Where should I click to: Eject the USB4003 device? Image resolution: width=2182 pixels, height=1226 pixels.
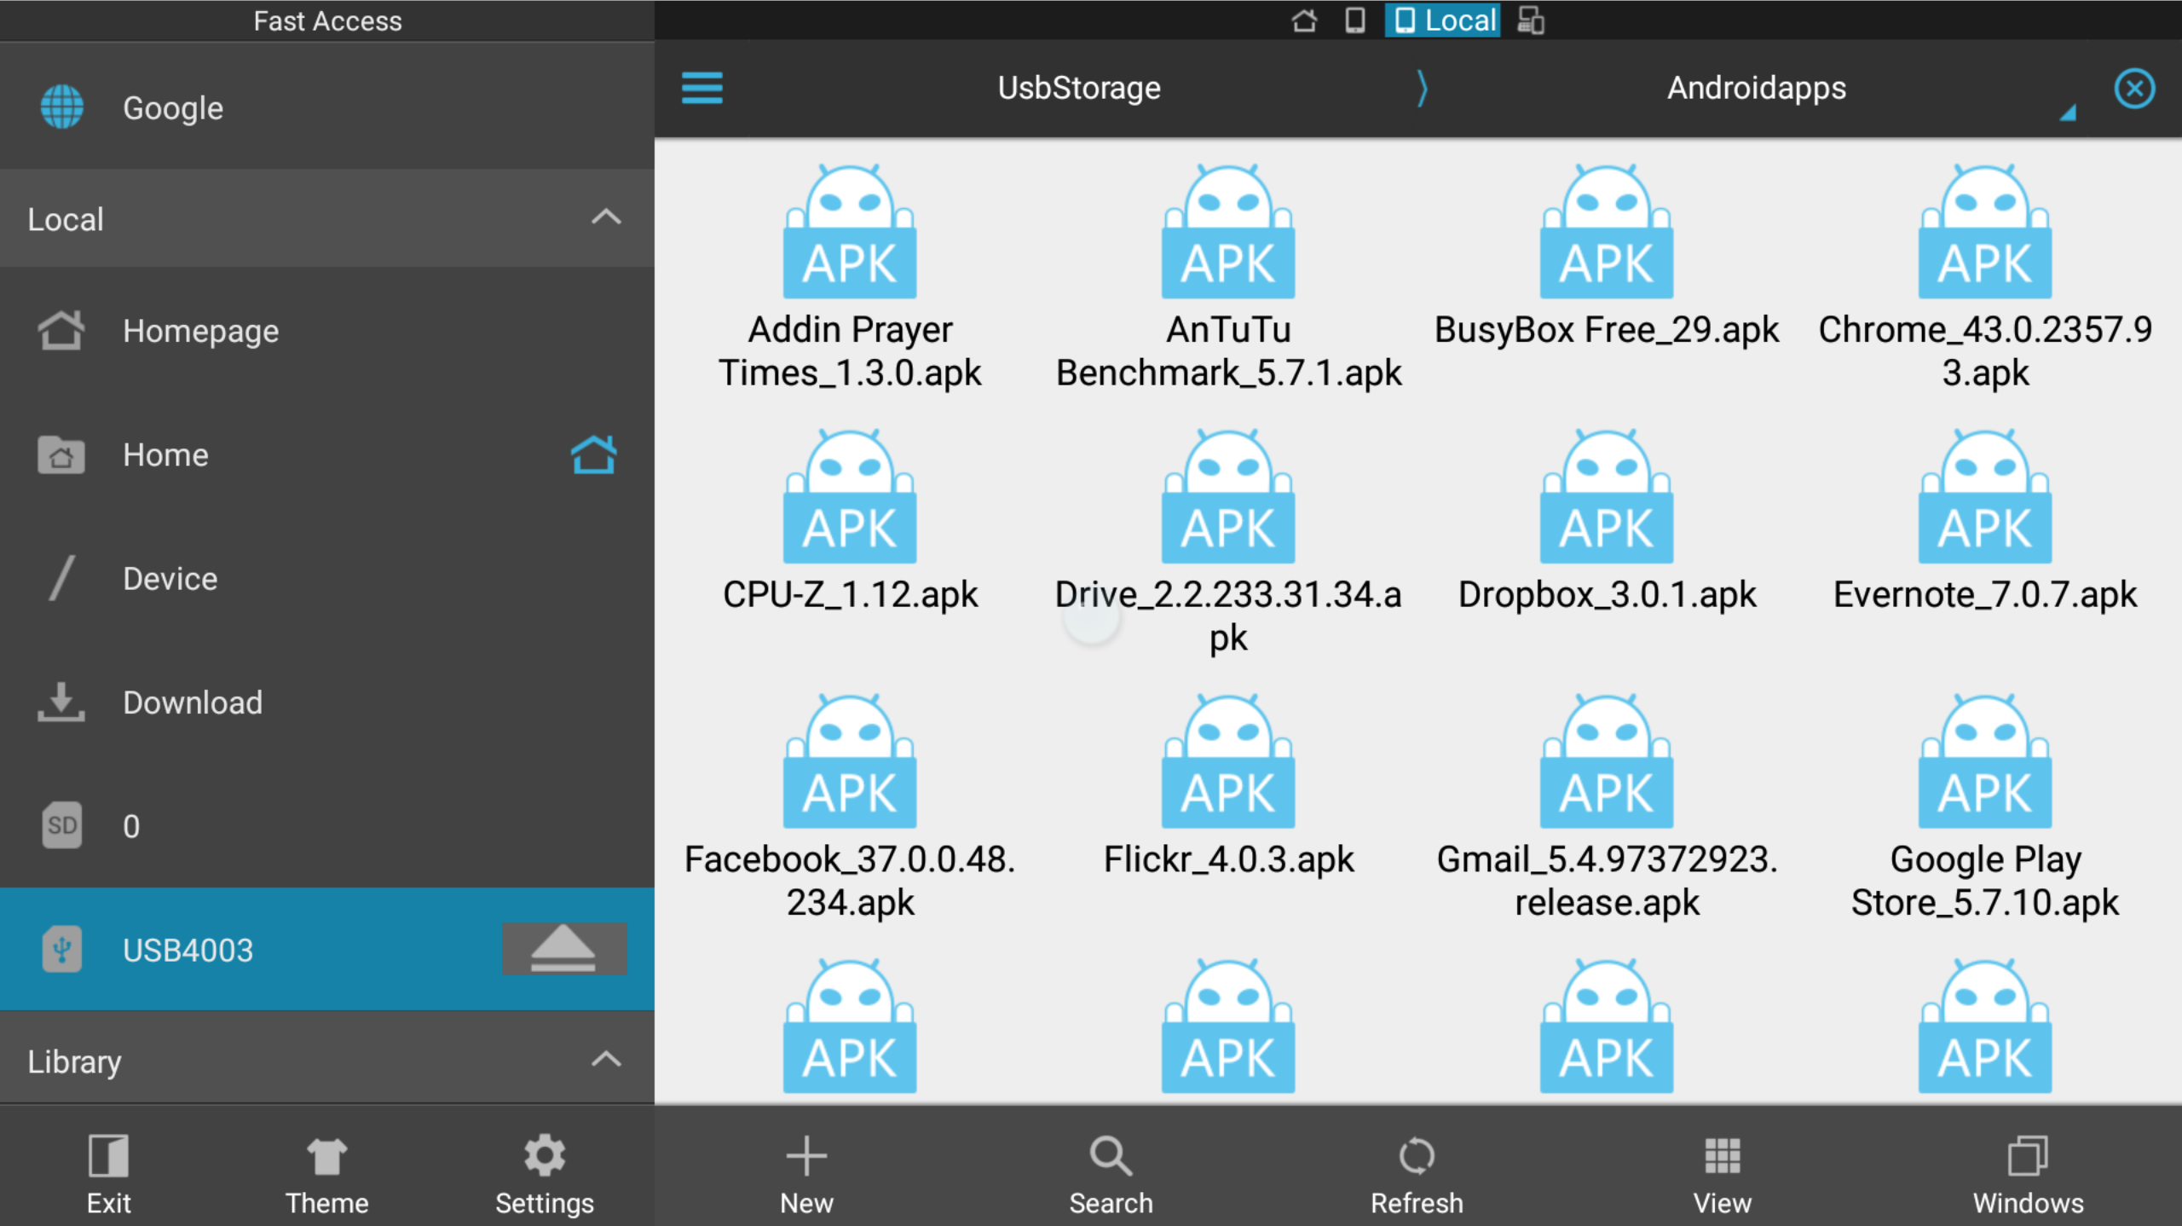pyautogui.click(x=563, y=949)
